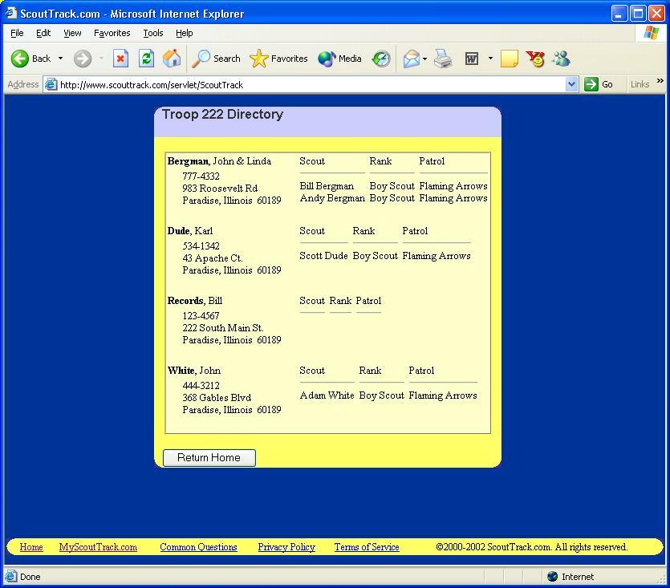Expand the Links toolbar chevron
Screen dimensions: 670x588
(x=660, y=81)
